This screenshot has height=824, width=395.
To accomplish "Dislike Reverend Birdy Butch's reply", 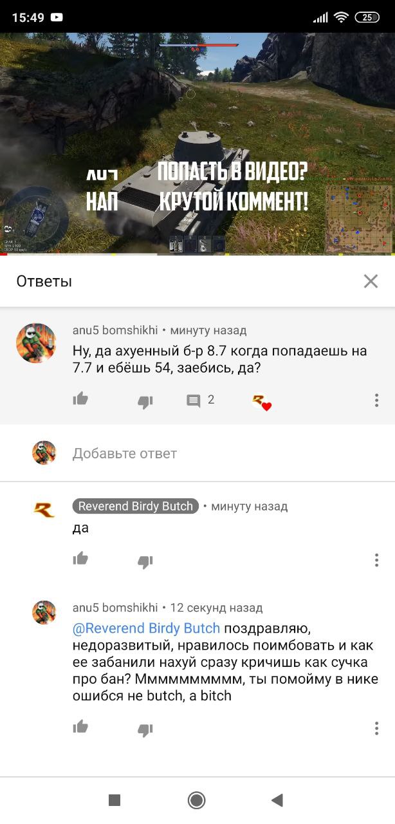I will pos(145,561).
